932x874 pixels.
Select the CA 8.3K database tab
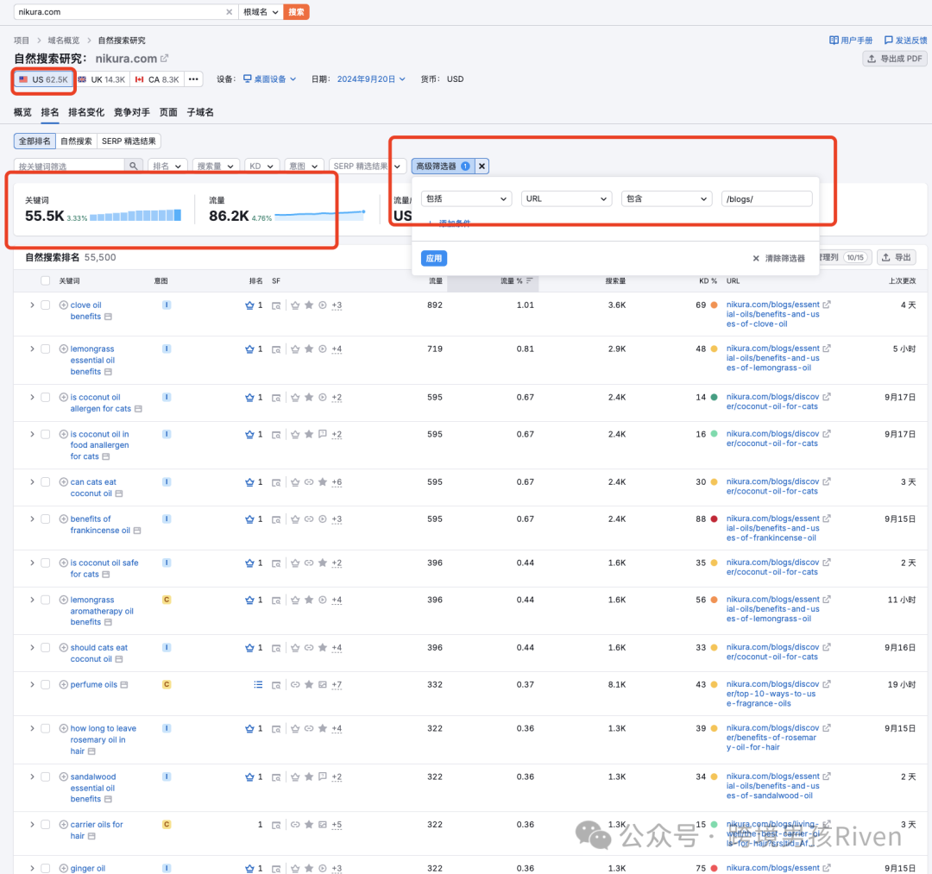pyautogui.click(x=157, y=79)
